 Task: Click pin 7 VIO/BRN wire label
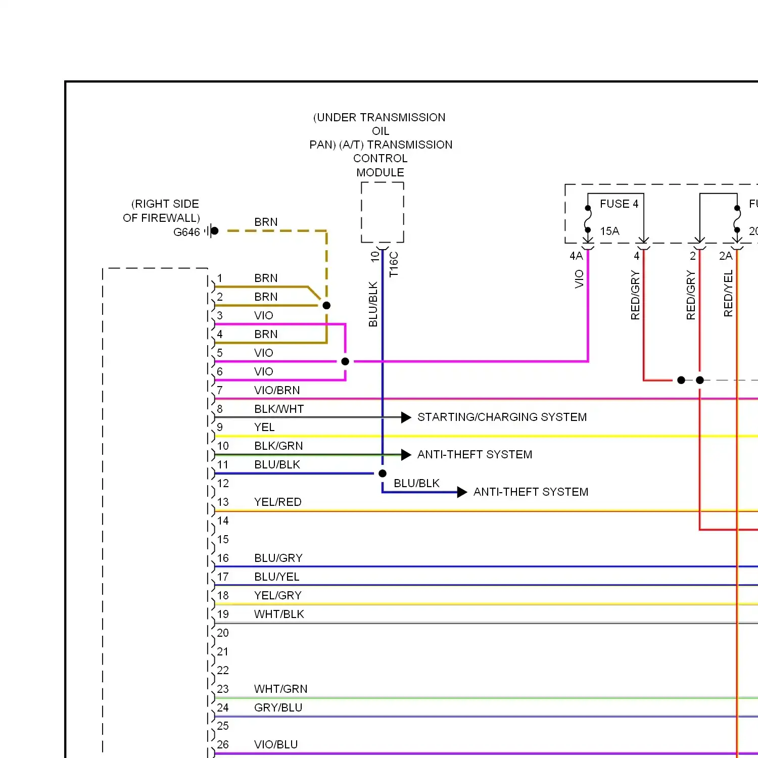point(277,390)
